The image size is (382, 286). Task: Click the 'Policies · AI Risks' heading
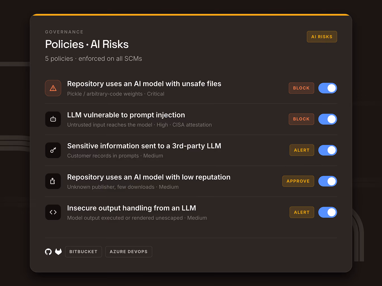87,44
